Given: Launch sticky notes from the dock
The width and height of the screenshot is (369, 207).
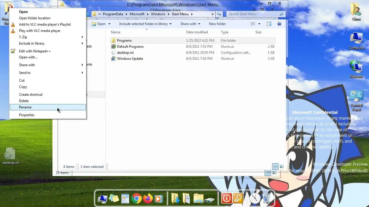Looking at the screenshot, I should point(114,198).
